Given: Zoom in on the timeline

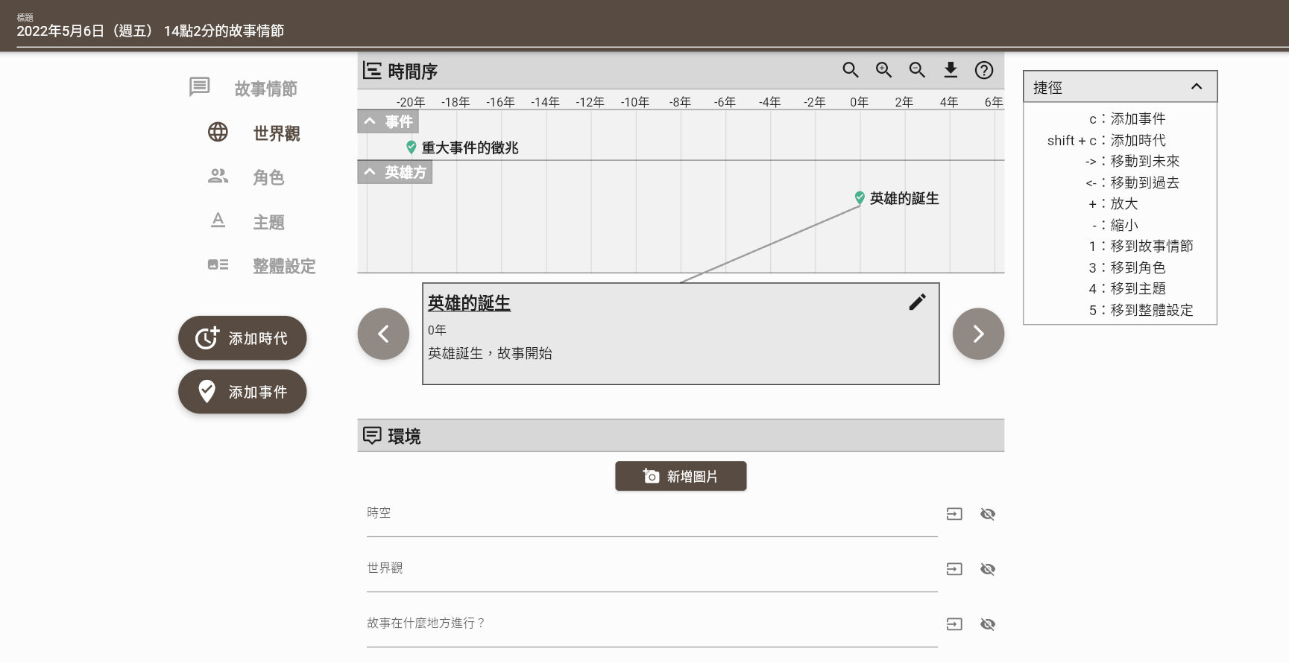Looking at the screenshot, I should coord(883,70).
